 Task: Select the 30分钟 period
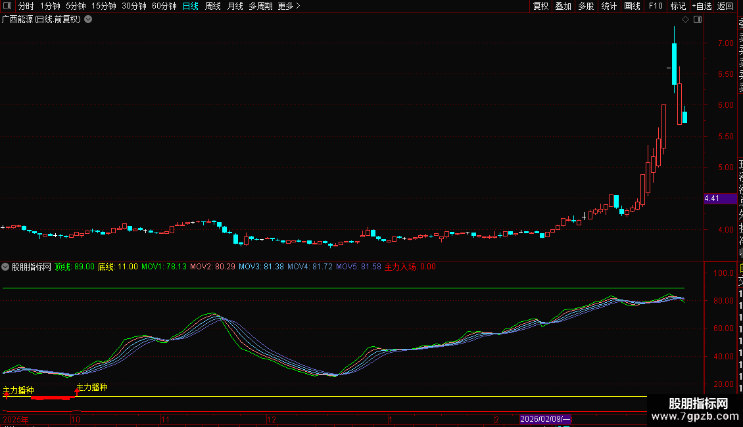tap(134, 6)
